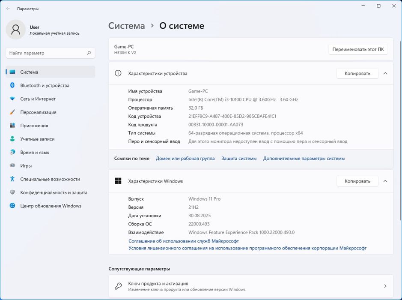Open the Приложения settings category
402x300 pixels.
click(34, 126)
